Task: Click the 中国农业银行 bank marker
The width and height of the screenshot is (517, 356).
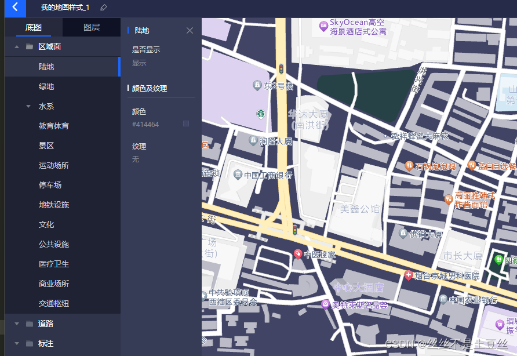Action: 443,299
